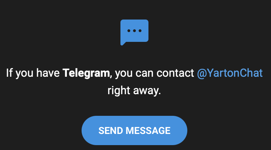Click the "right away." text line

tap(134, 91)
